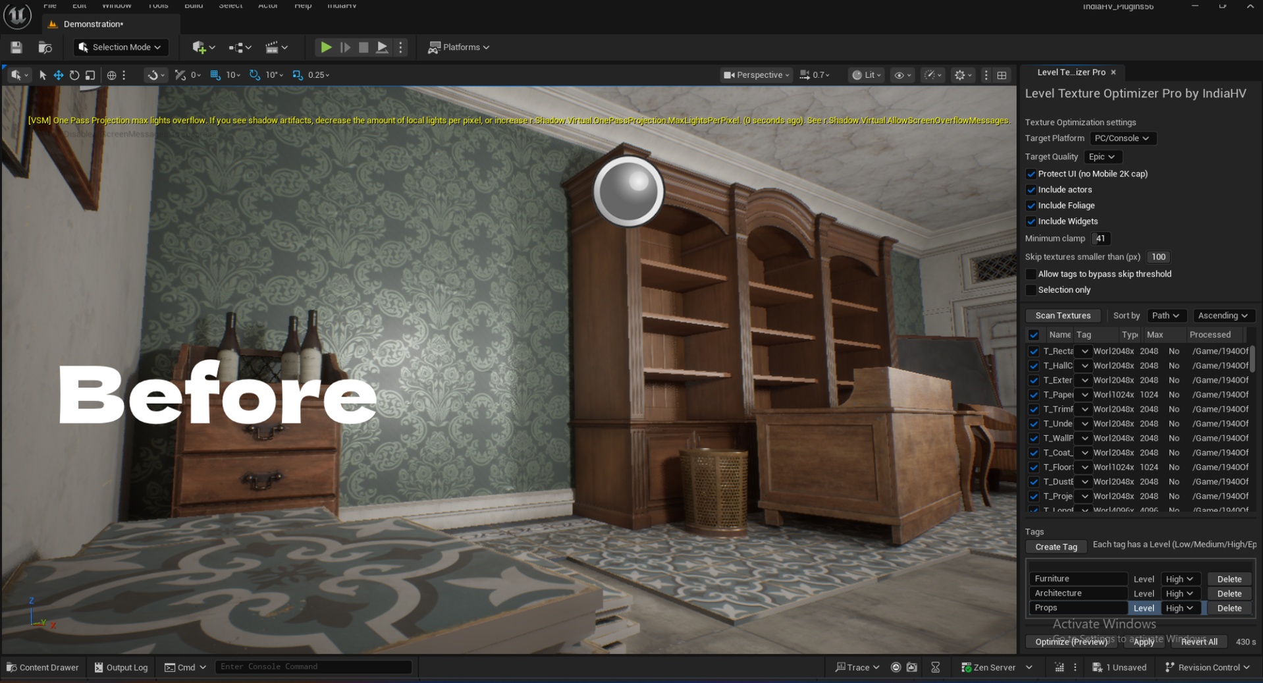Open play options three-dot menu
The height and width of the screenshot is (683, 1263).
pyautogui.click(x=400, y=47)
